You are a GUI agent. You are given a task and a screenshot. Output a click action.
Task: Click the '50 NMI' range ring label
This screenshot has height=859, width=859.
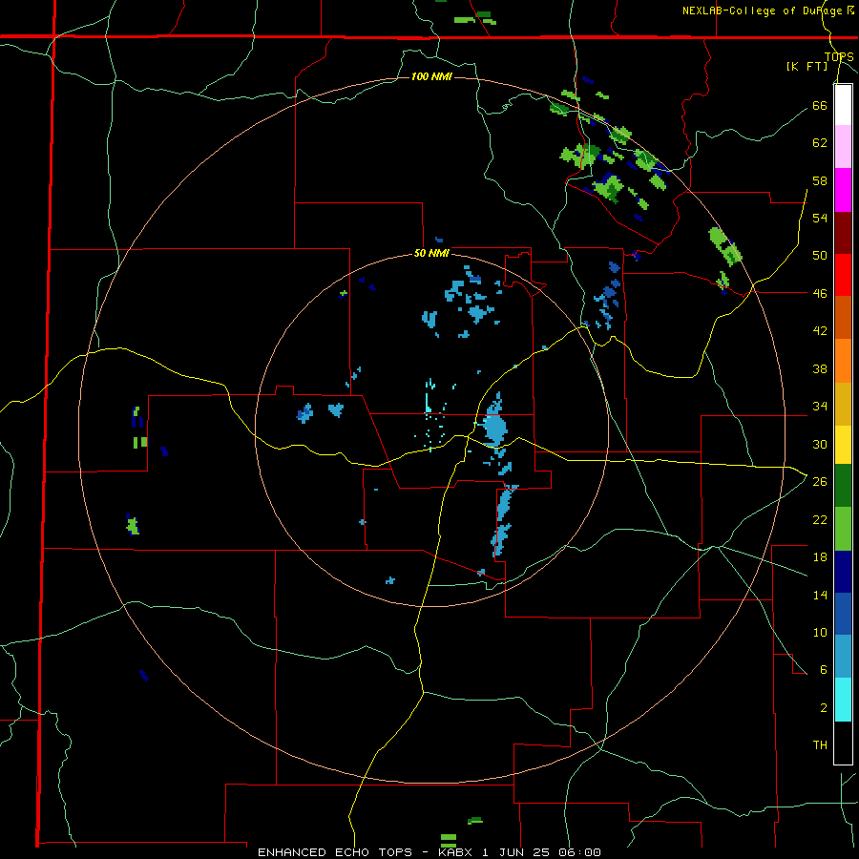431,253
